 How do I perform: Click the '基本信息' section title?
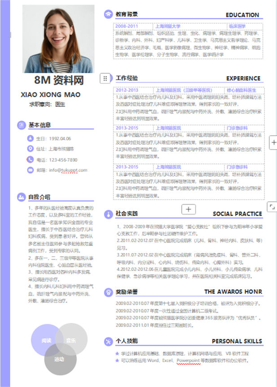(x=39, y=125)
